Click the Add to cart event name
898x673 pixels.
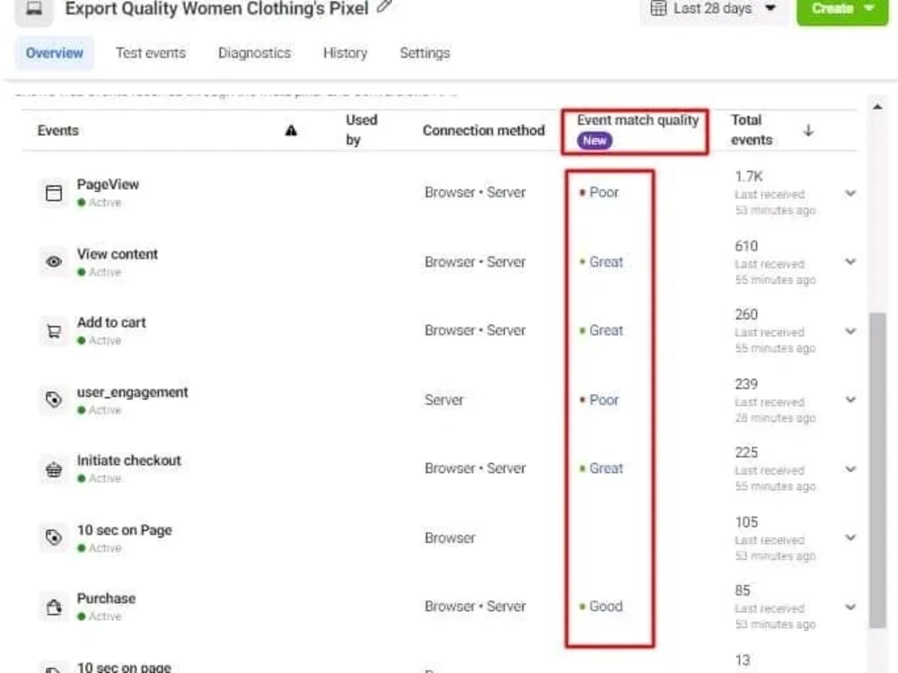[111, 323]
